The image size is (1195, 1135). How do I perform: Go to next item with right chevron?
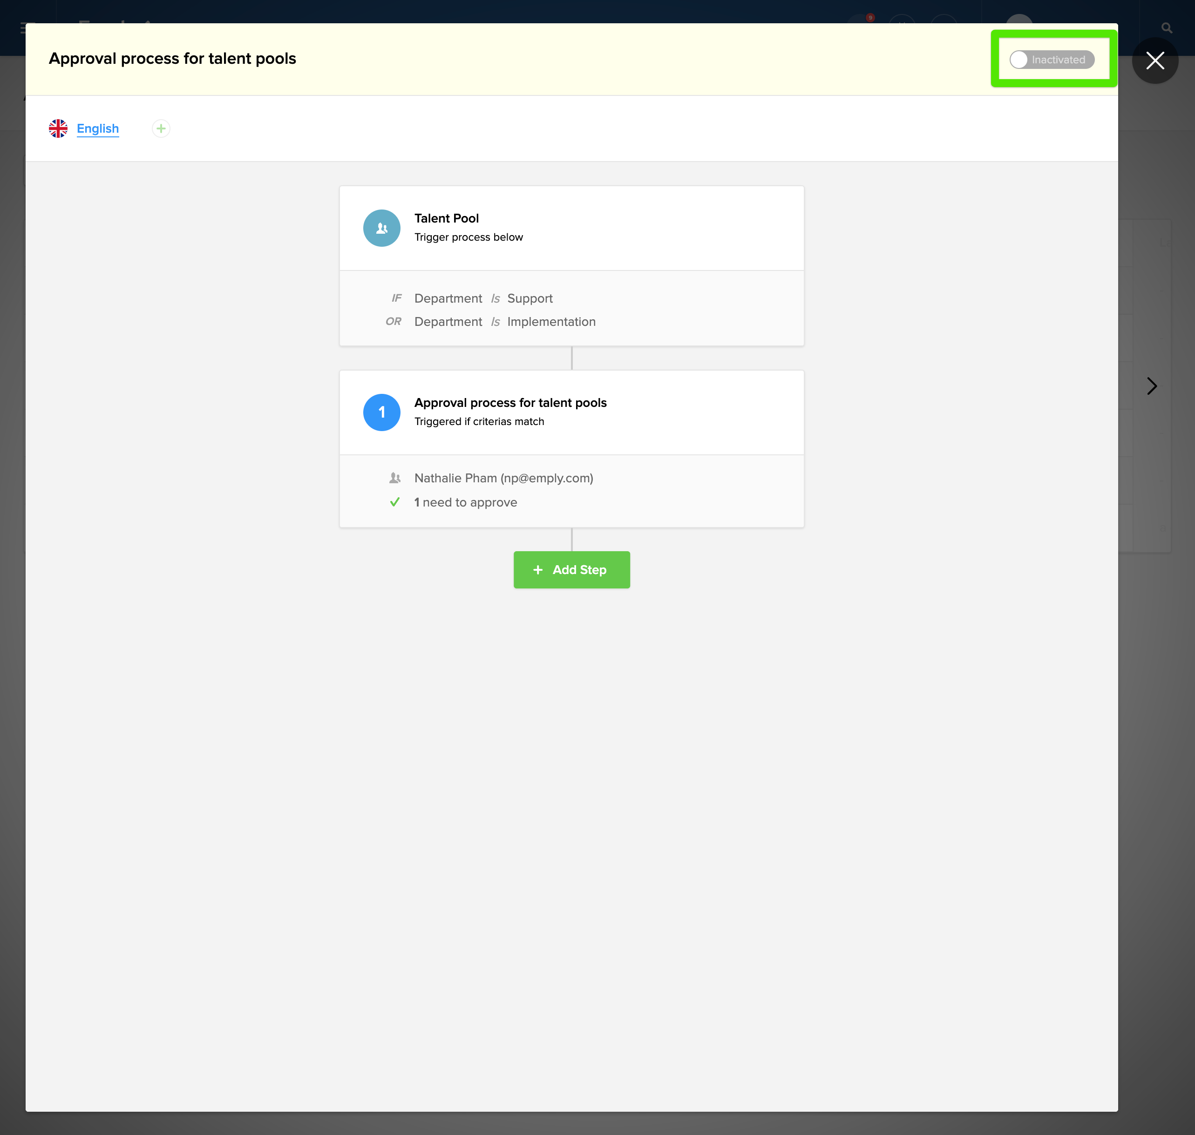pos(1151,386)
